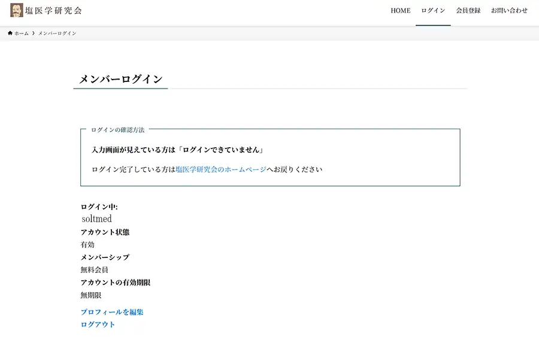Click the bold ログインできていません notice text
The image size is (539, 343).
click(x=178, y=150)
